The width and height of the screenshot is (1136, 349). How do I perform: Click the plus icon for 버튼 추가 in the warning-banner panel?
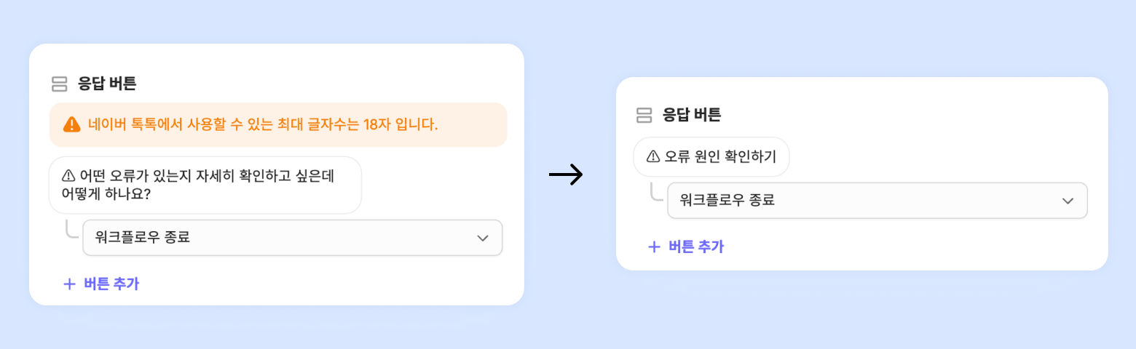69,284
